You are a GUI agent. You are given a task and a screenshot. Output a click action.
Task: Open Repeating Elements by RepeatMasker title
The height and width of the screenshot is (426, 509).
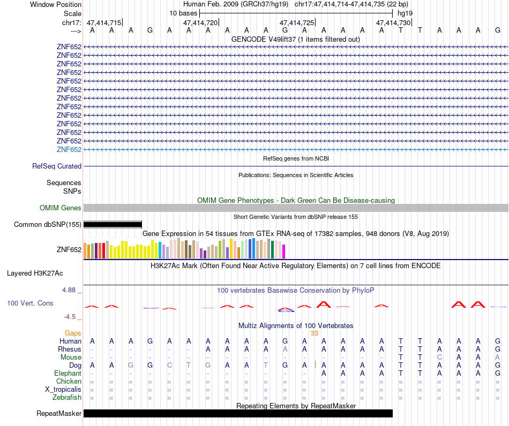(296, 406)
